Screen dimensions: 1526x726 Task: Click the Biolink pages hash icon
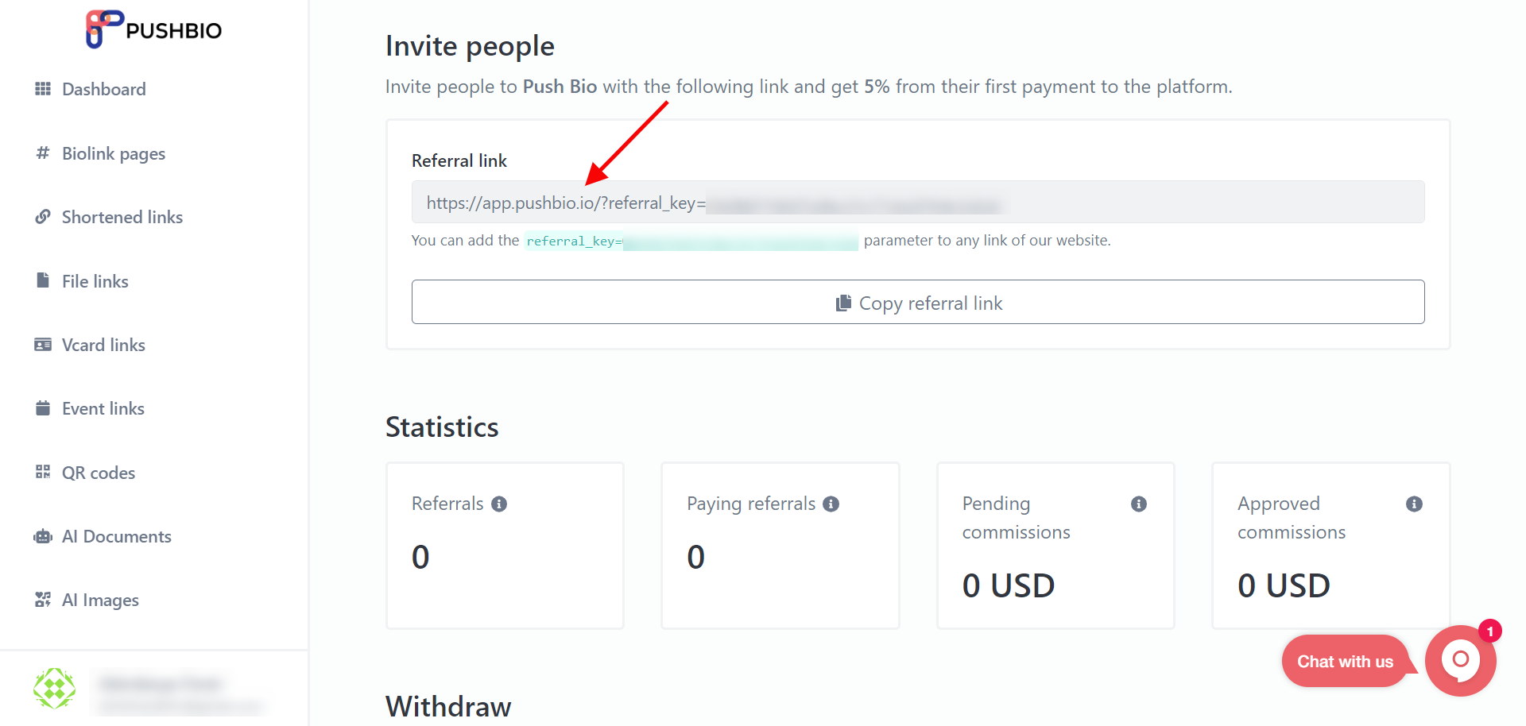tap(43, 153)
